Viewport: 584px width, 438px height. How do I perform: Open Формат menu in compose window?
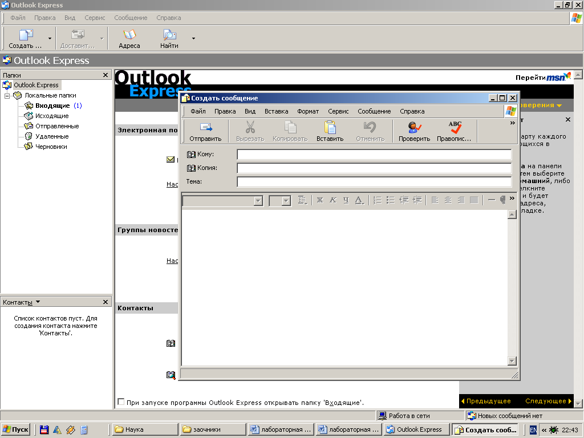[308, 111]
